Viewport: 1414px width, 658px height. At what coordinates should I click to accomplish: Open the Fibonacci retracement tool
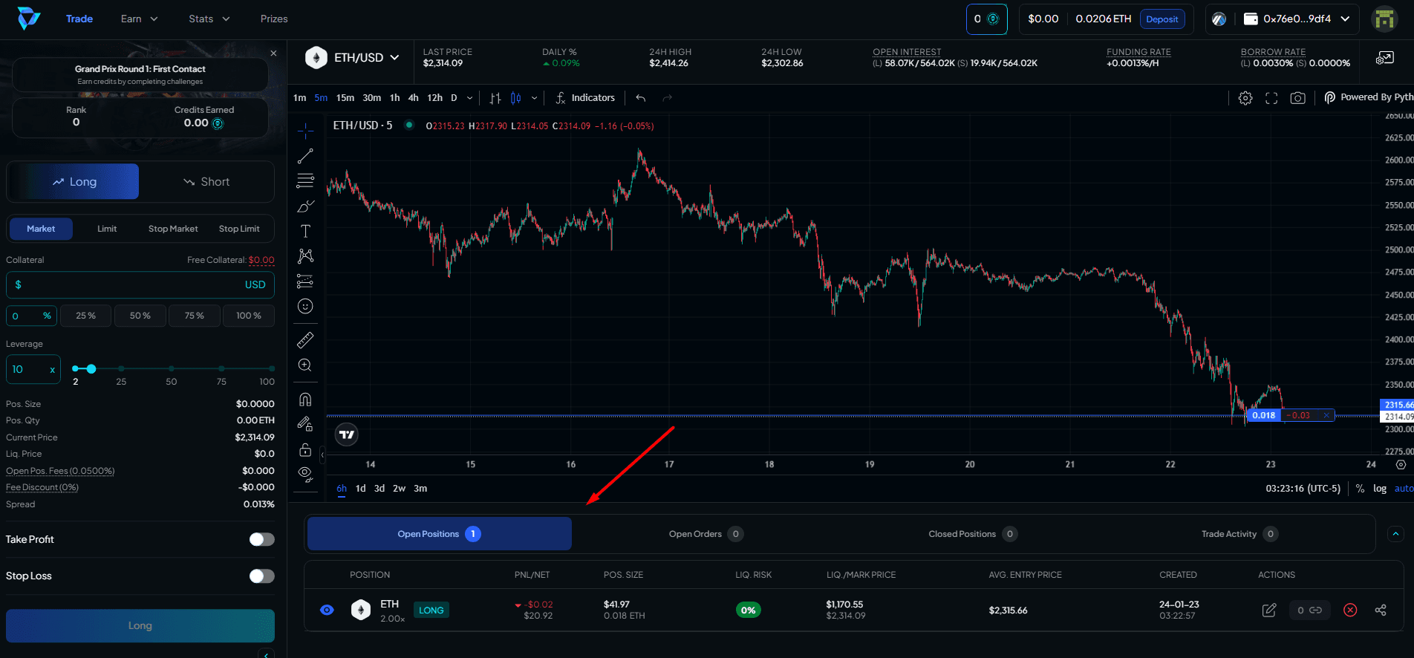tap(305, 180)
